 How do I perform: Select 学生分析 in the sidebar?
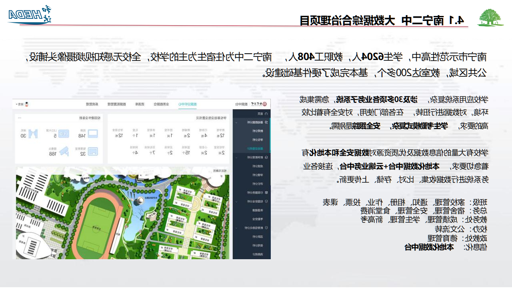(258, 140)
